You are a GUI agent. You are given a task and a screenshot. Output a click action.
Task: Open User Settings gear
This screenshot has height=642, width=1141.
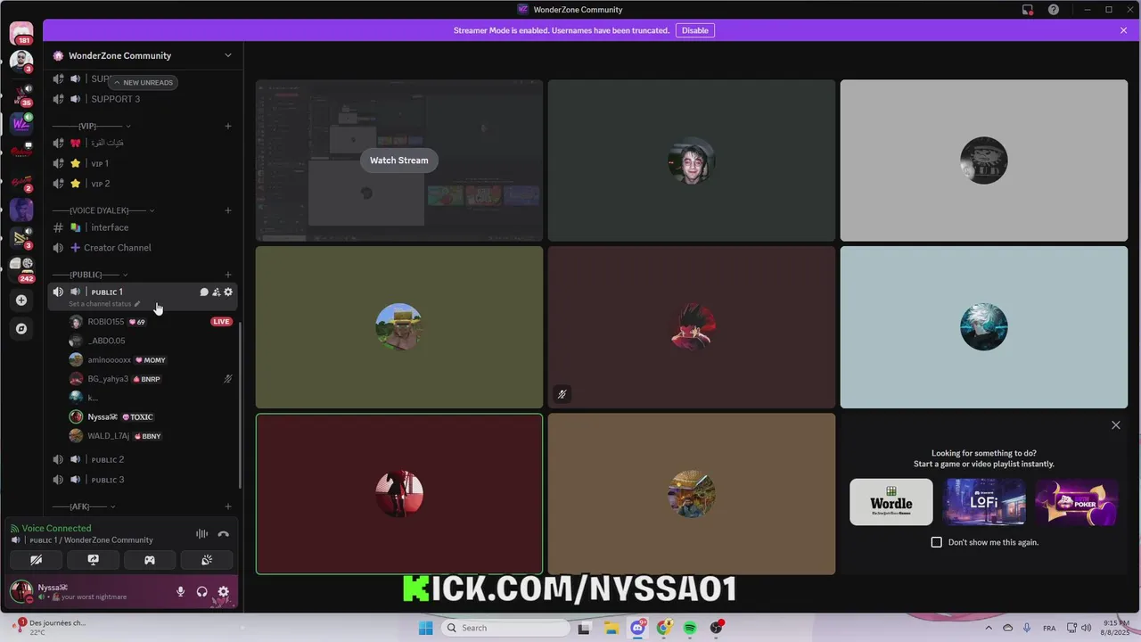pos(224,591)
